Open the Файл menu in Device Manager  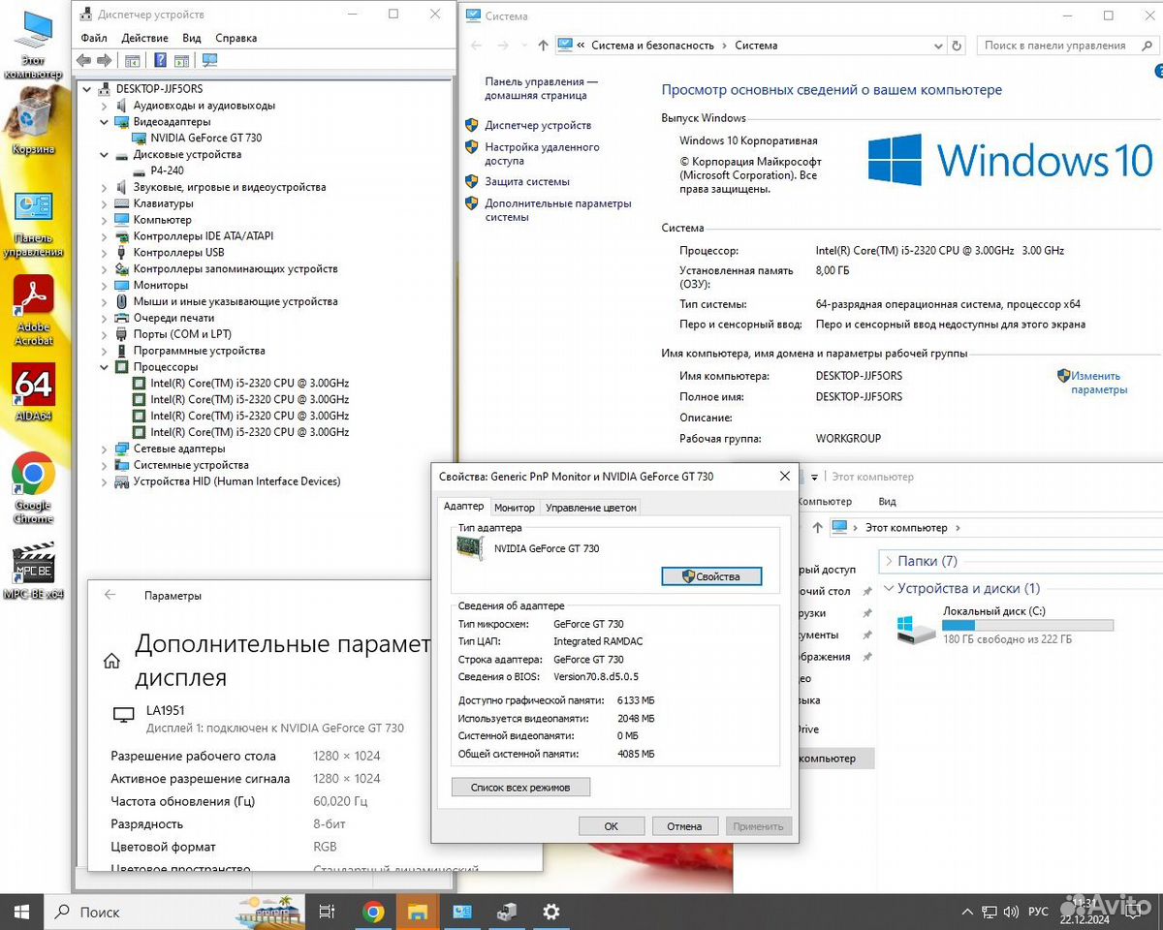[94, 38]
